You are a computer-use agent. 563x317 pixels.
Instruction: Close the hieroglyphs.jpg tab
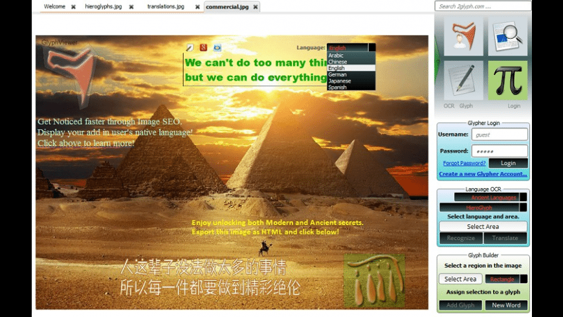point(131,7)
